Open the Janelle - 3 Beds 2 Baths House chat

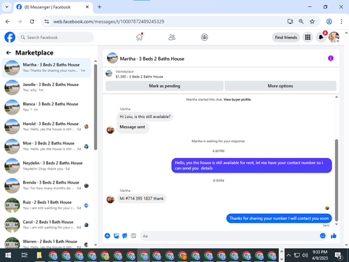coord(47,87)
